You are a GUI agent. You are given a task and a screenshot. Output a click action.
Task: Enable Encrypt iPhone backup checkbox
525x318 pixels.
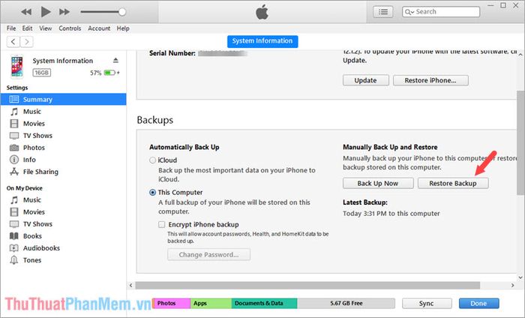coord(162,224)
